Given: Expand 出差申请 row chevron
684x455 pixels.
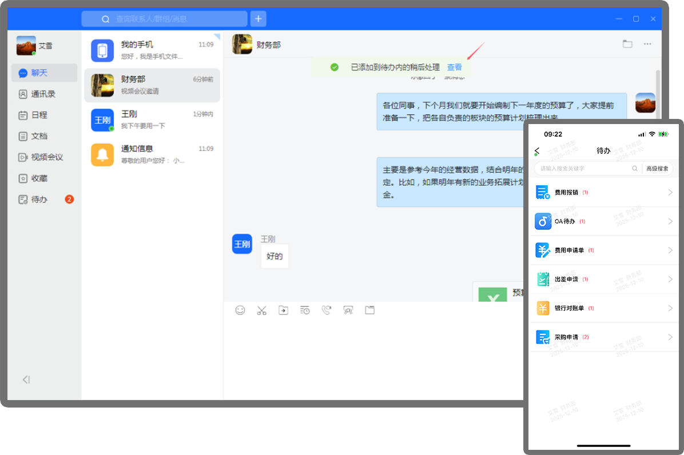Looking at the screenshot, I should pyautogui.click(x=670, y=279).
